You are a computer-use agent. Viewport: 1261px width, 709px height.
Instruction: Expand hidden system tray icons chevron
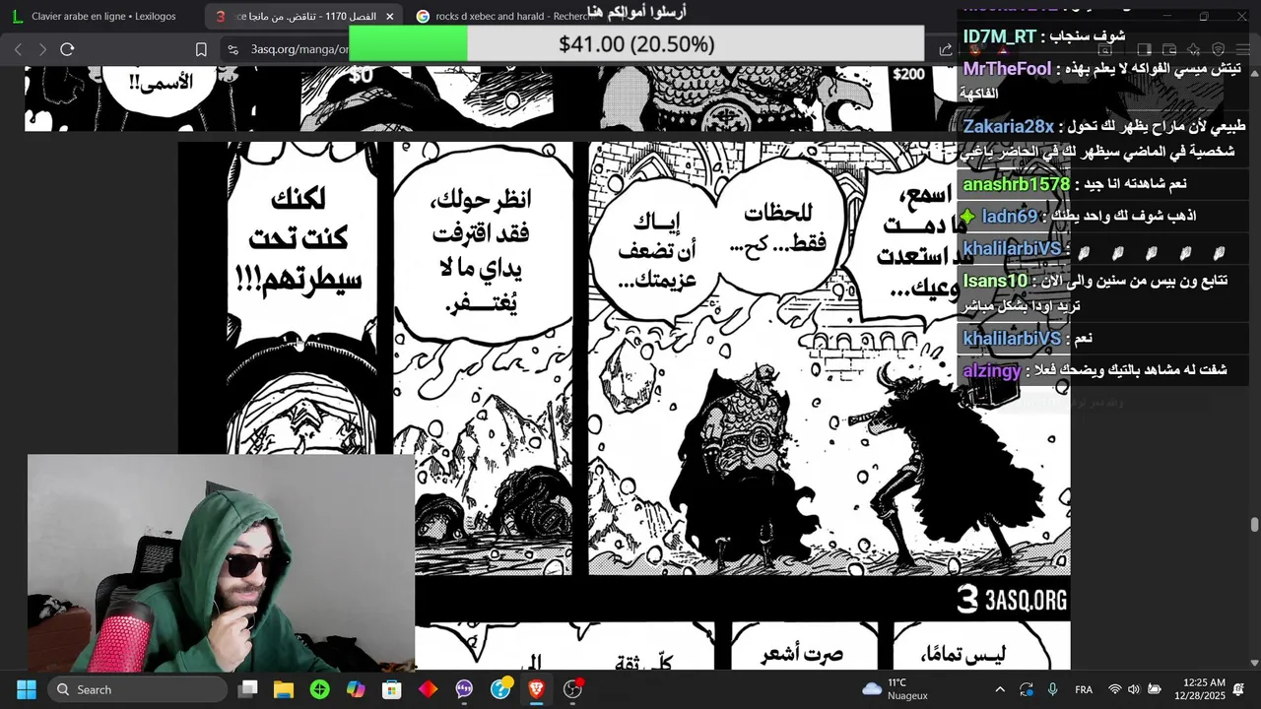[1000, 689]
